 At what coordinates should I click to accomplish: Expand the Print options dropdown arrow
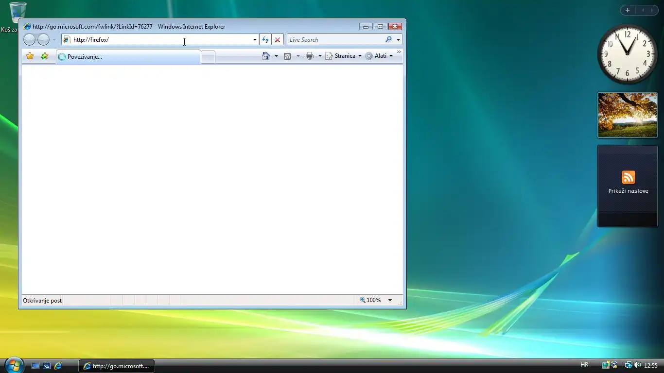320,56
